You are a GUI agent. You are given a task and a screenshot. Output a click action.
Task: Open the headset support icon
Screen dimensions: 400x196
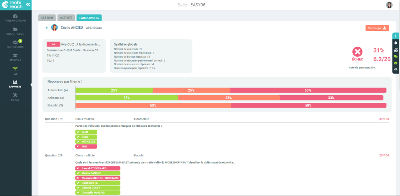396,70
